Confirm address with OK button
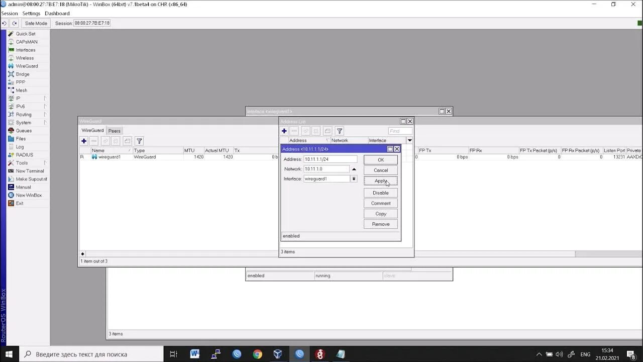This screenshot has width=643, height=362. tap(381, 160)
